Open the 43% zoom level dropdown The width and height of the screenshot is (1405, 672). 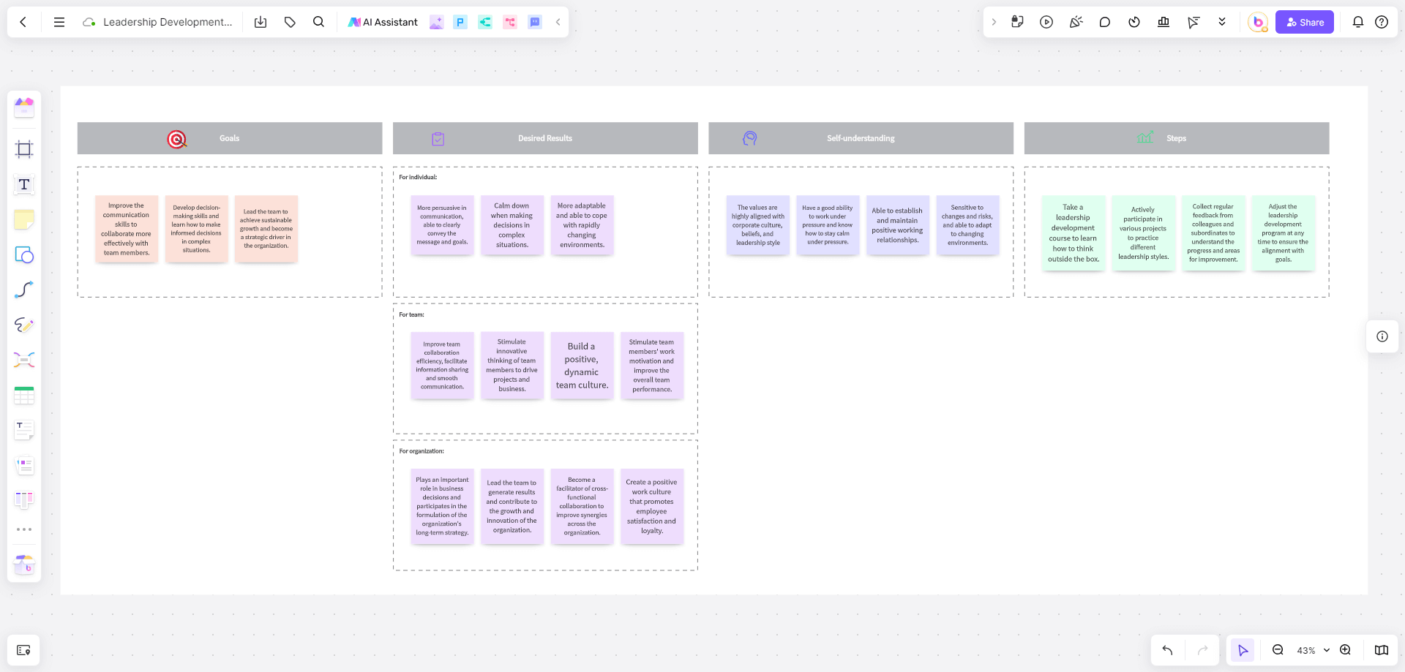coord(1313,650)
